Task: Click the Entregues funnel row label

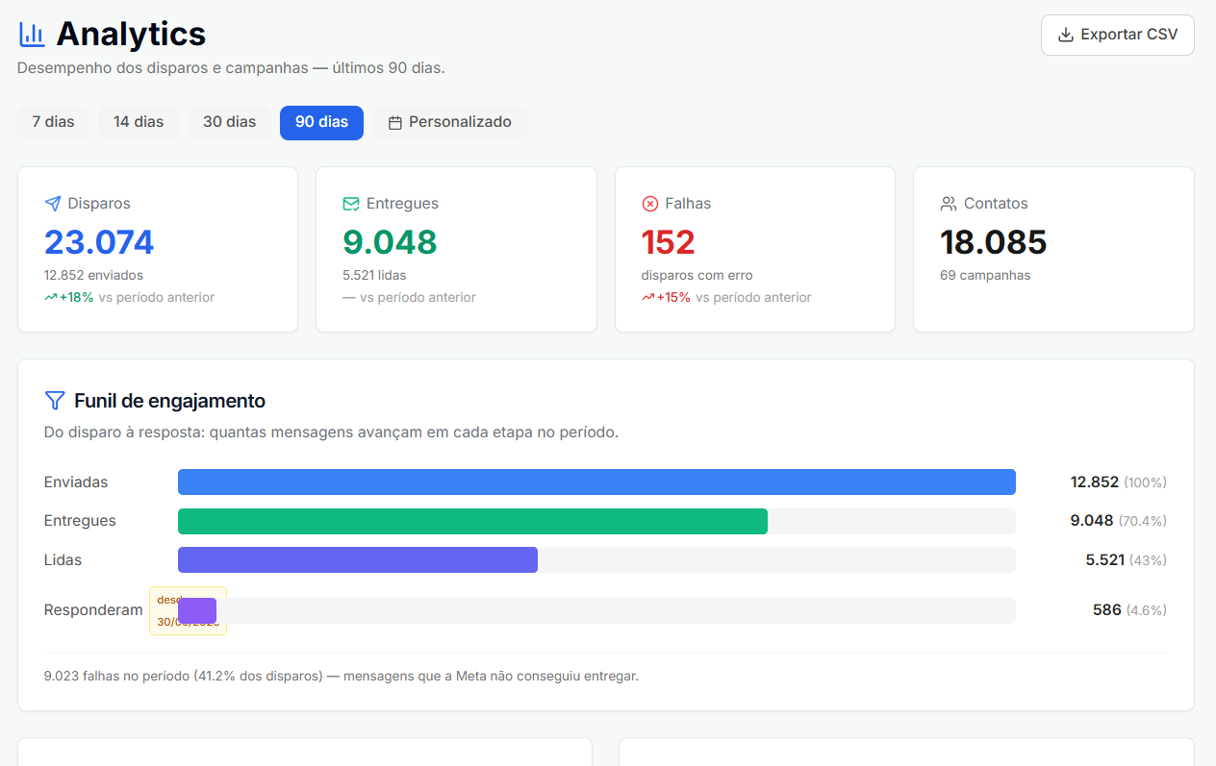Action: coord(80,521)
